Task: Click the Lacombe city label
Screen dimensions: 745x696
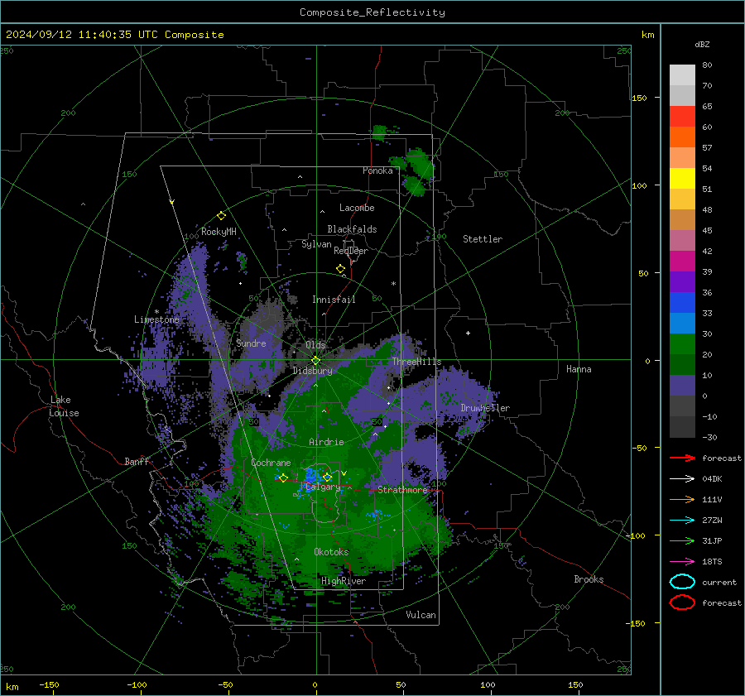Action: [x=357, y=208]
